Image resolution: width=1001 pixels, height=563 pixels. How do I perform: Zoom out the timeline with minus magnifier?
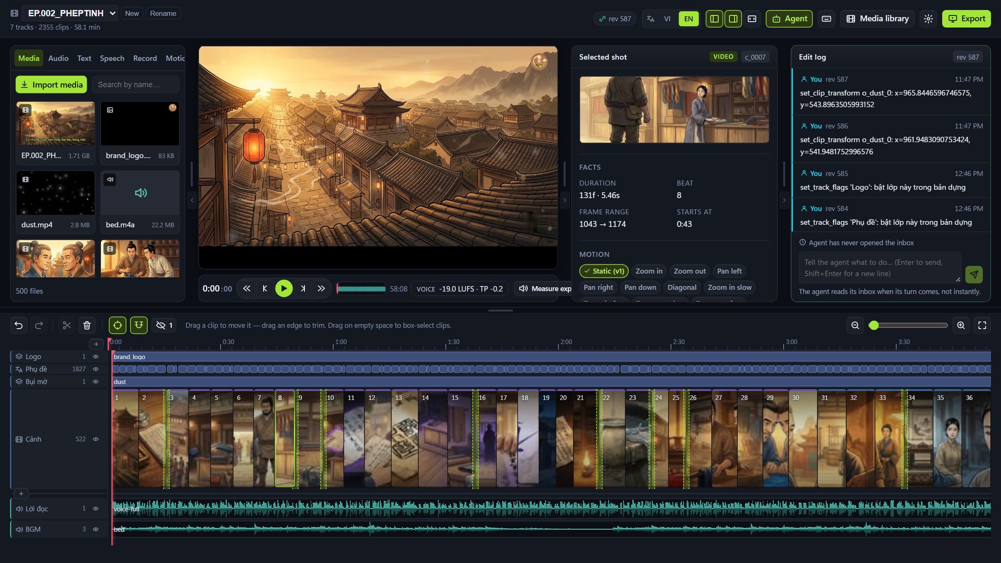pos(855,325)
